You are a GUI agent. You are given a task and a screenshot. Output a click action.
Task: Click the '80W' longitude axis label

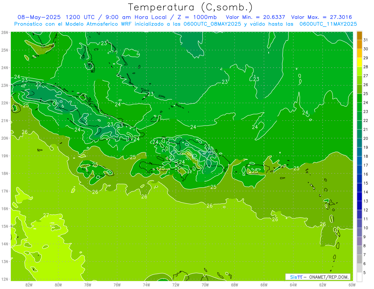tap(58, 285)
